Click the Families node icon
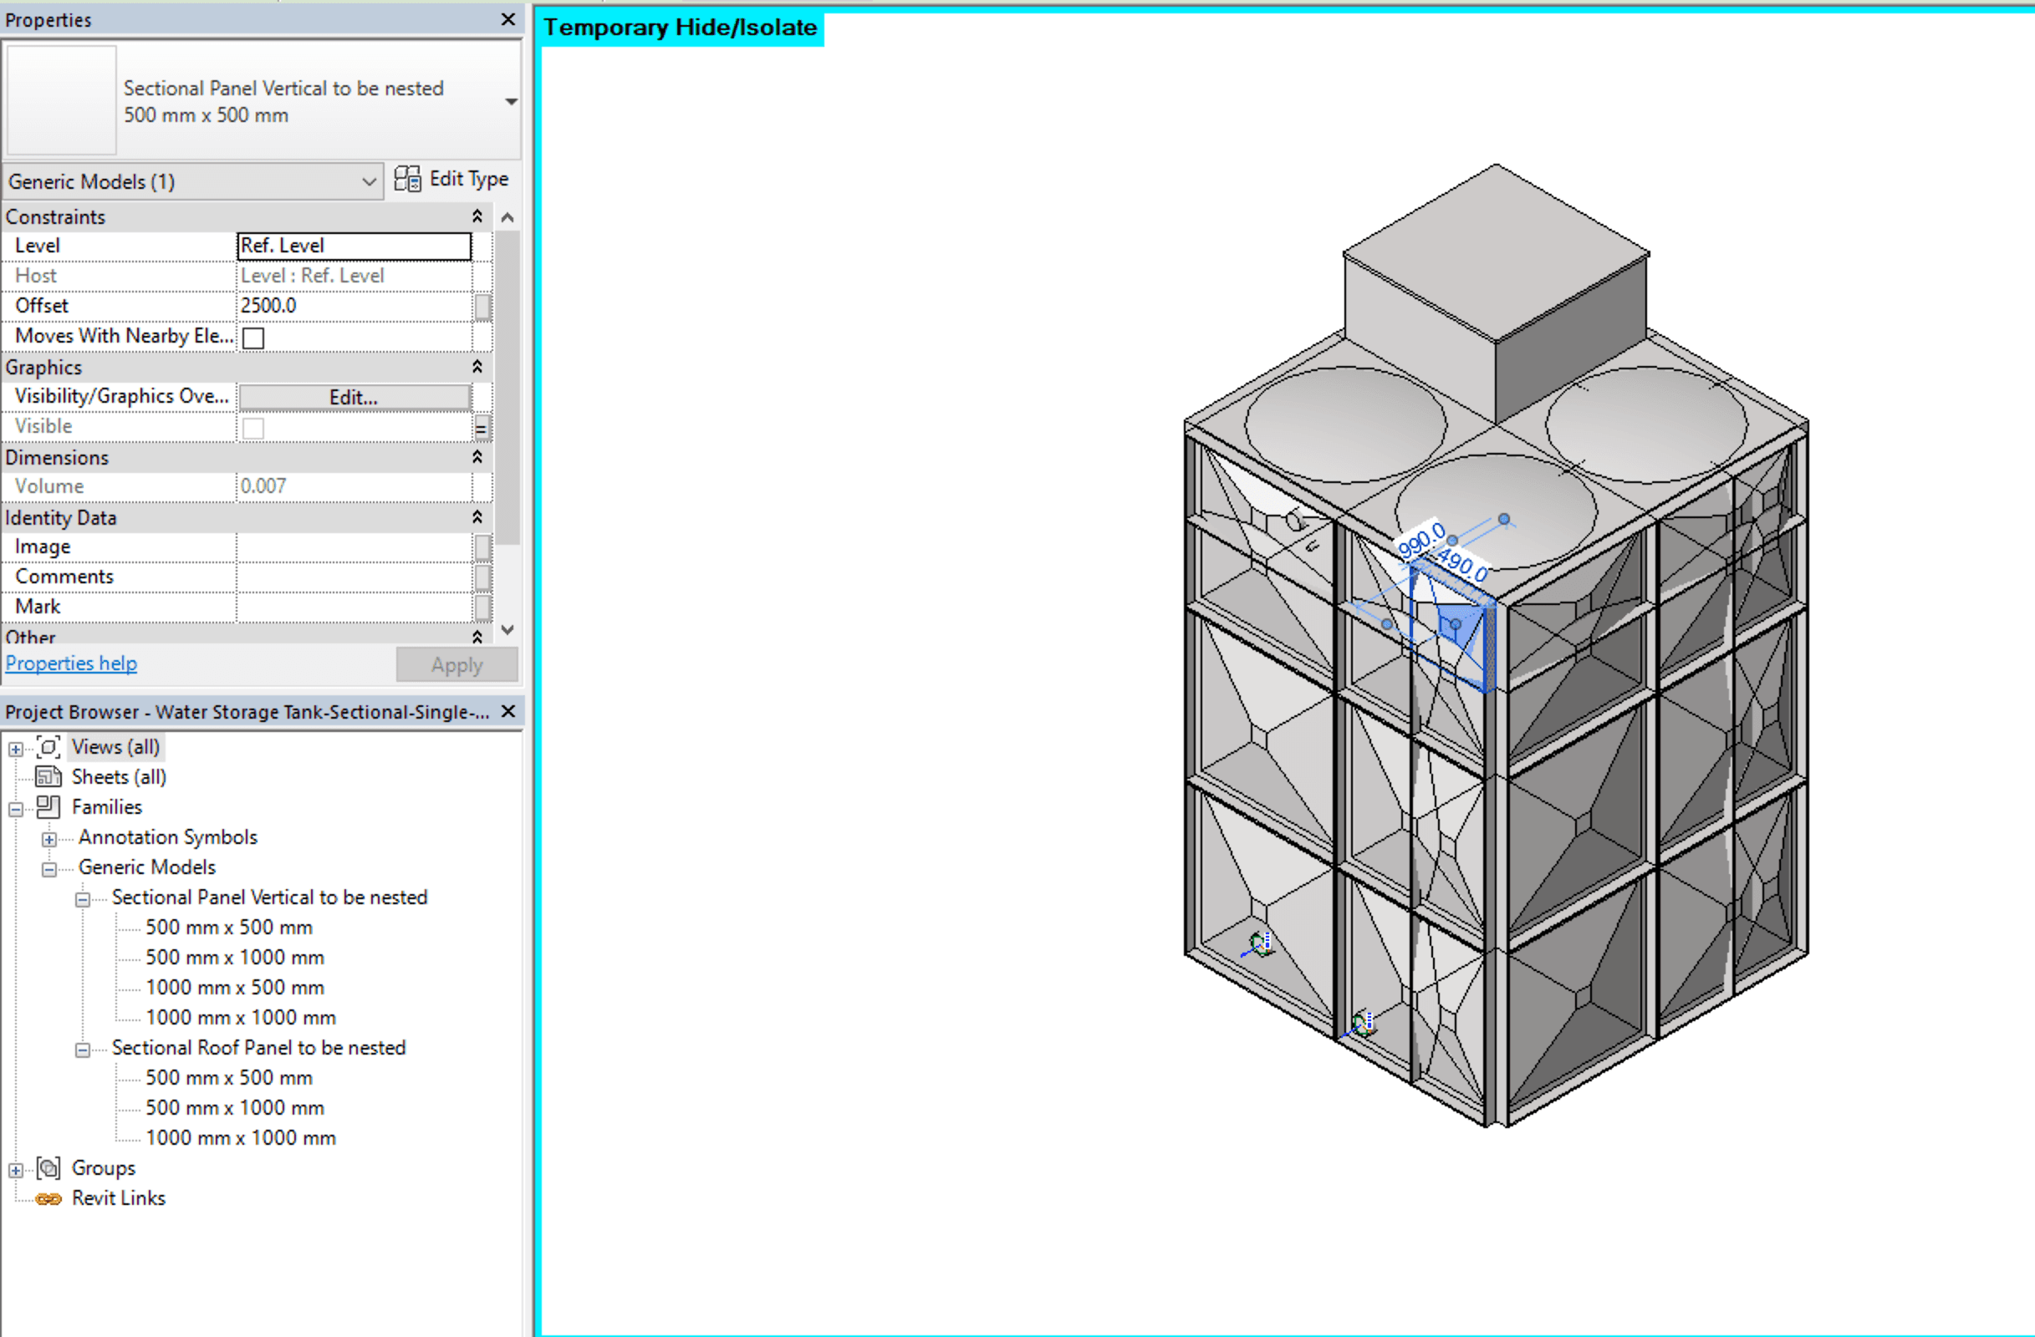This screenshot has height=1337, width=2035. click(x=48, y=807)
